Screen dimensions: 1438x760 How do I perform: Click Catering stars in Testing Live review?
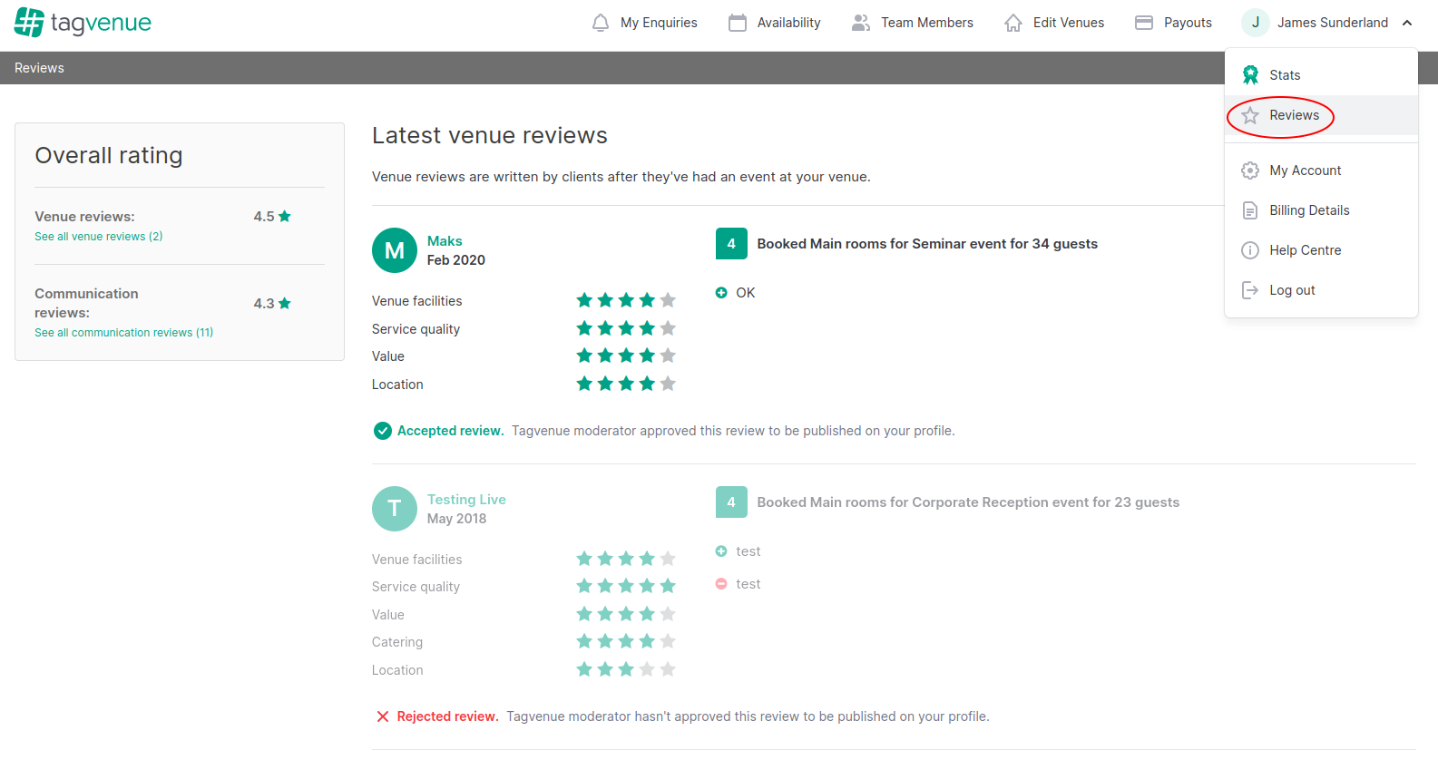[x=626, y=641]
